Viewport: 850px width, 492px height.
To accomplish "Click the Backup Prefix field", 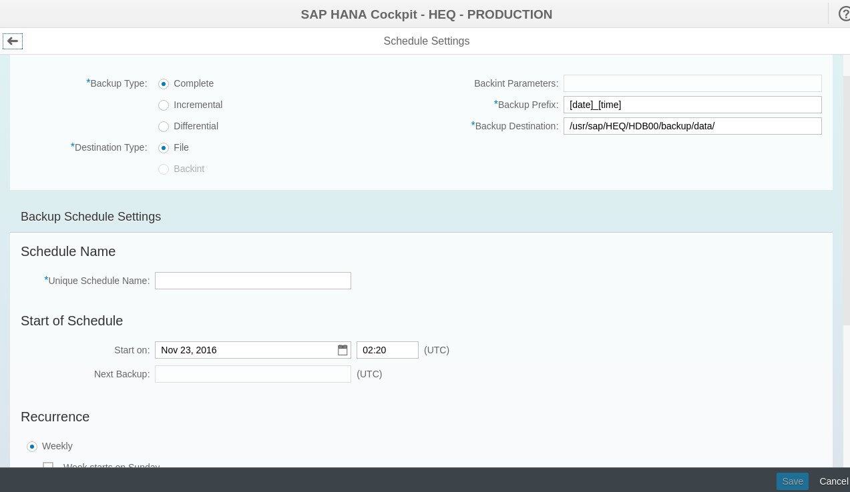I will coord(692,105).
